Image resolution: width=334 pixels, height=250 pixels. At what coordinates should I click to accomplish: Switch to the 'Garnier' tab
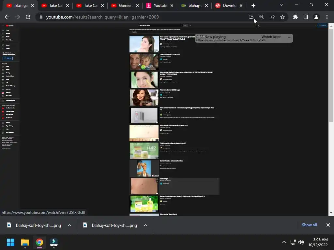click(x=126, y=6)
